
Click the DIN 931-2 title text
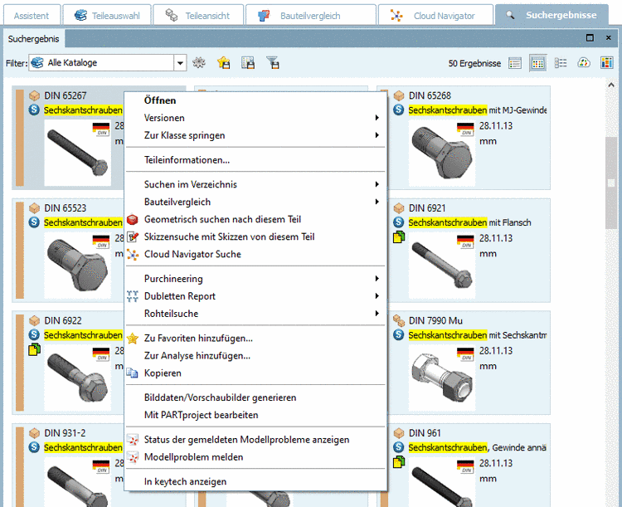point(65,433)
